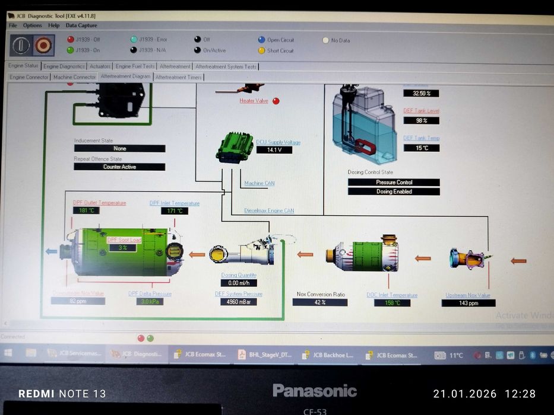The image size is (554, 415).
Task: Click the green DCU control unit image
Action: (x=235, y=148)
